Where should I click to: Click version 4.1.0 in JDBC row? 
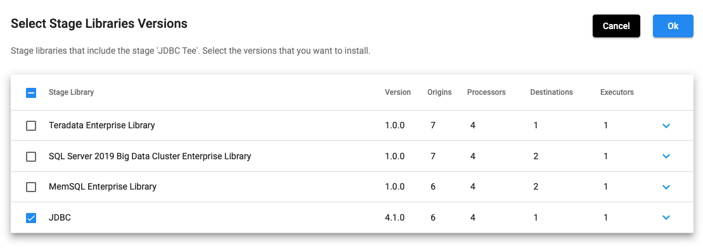[x=394, y=217]
